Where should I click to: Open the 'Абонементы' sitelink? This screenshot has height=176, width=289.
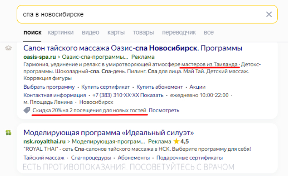pyautogui.click(x=134, y=158)
